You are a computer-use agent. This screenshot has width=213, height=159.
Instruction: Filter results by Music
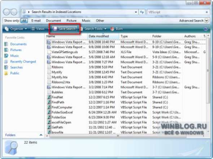pyautogui.click(x=86, y=21)
